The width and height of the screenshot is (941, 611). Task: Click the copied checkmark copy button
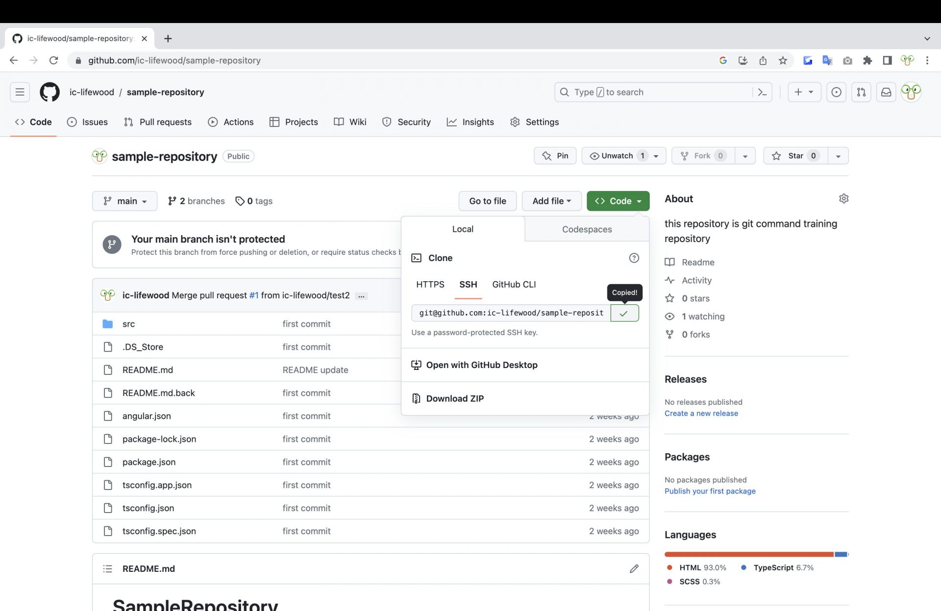(x=624, y=313)
